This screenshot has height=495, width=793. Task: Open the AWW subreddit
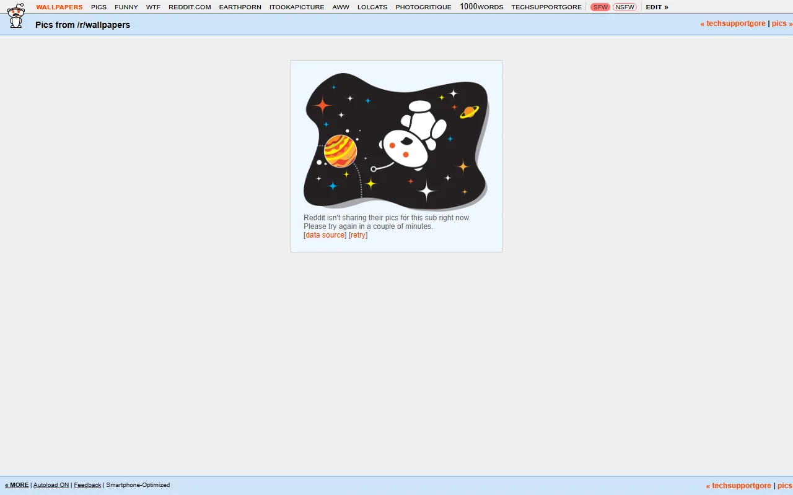(340, 7)
